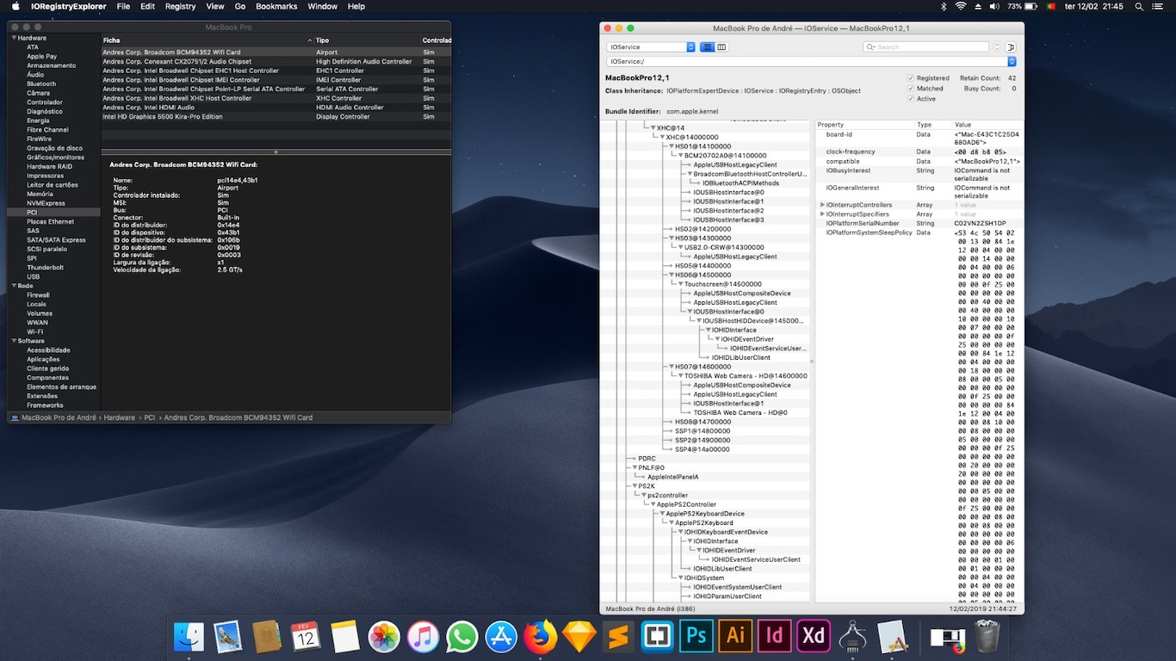Launch the Mail app in the Dock
The height and width of the screenshot is (661, 1176).
(227, 637)
